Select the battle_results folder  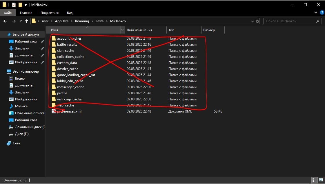[x=67, y=45]
